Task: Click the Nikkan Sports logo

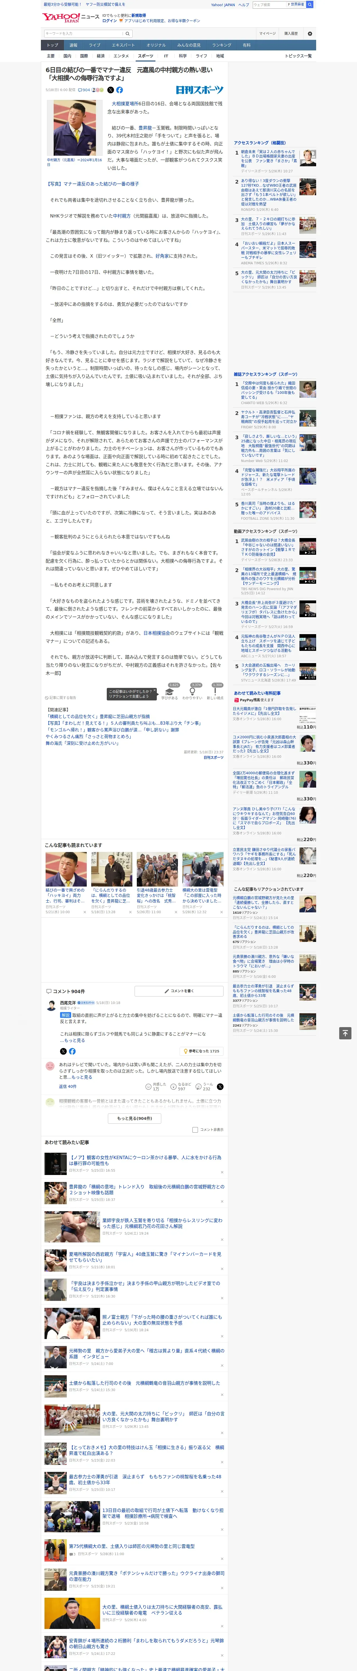Action: pyautogui.click(x=200, y=90)
